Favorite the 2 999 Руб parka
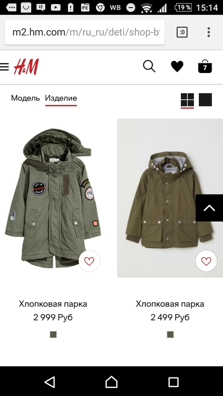223x396 pixels. pyautogui.click(x=89, y=261)
